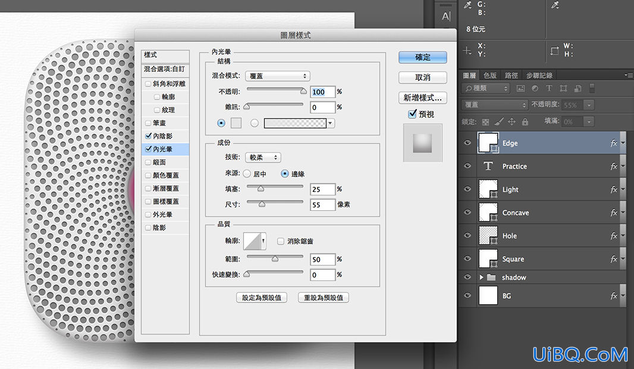Select 圖層 layers tab
634x369 pixels.
469,75
